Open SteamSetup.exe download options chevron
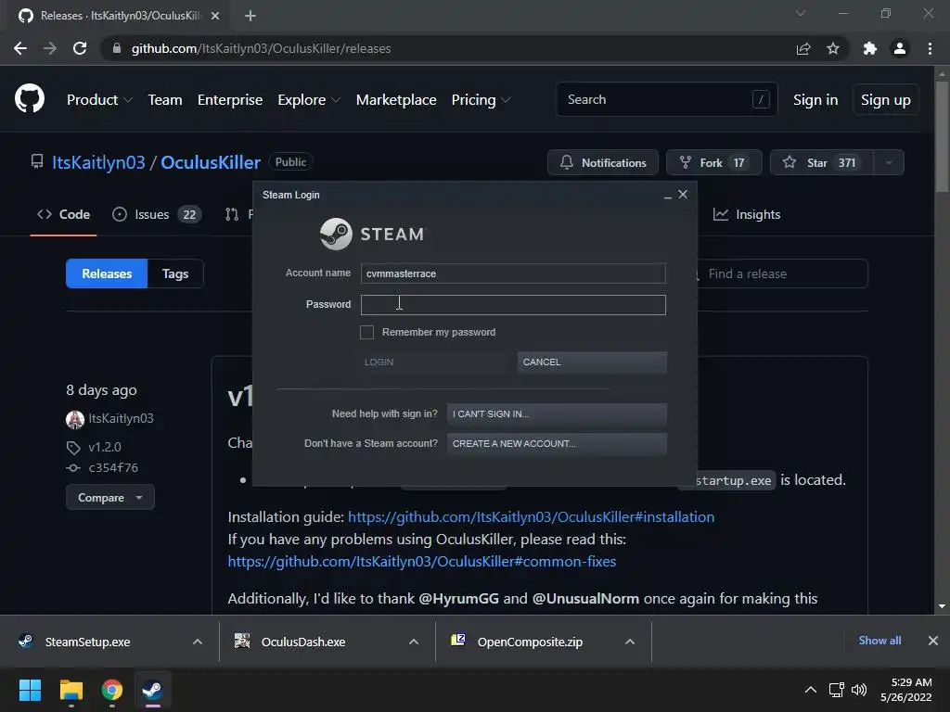This screenshot has height=712, width=950. click(x=198, y=642)
